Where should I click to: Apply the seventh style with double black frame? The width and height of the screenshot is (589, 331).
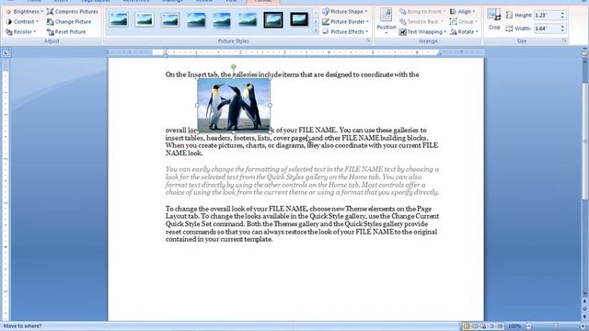(273, 19)
